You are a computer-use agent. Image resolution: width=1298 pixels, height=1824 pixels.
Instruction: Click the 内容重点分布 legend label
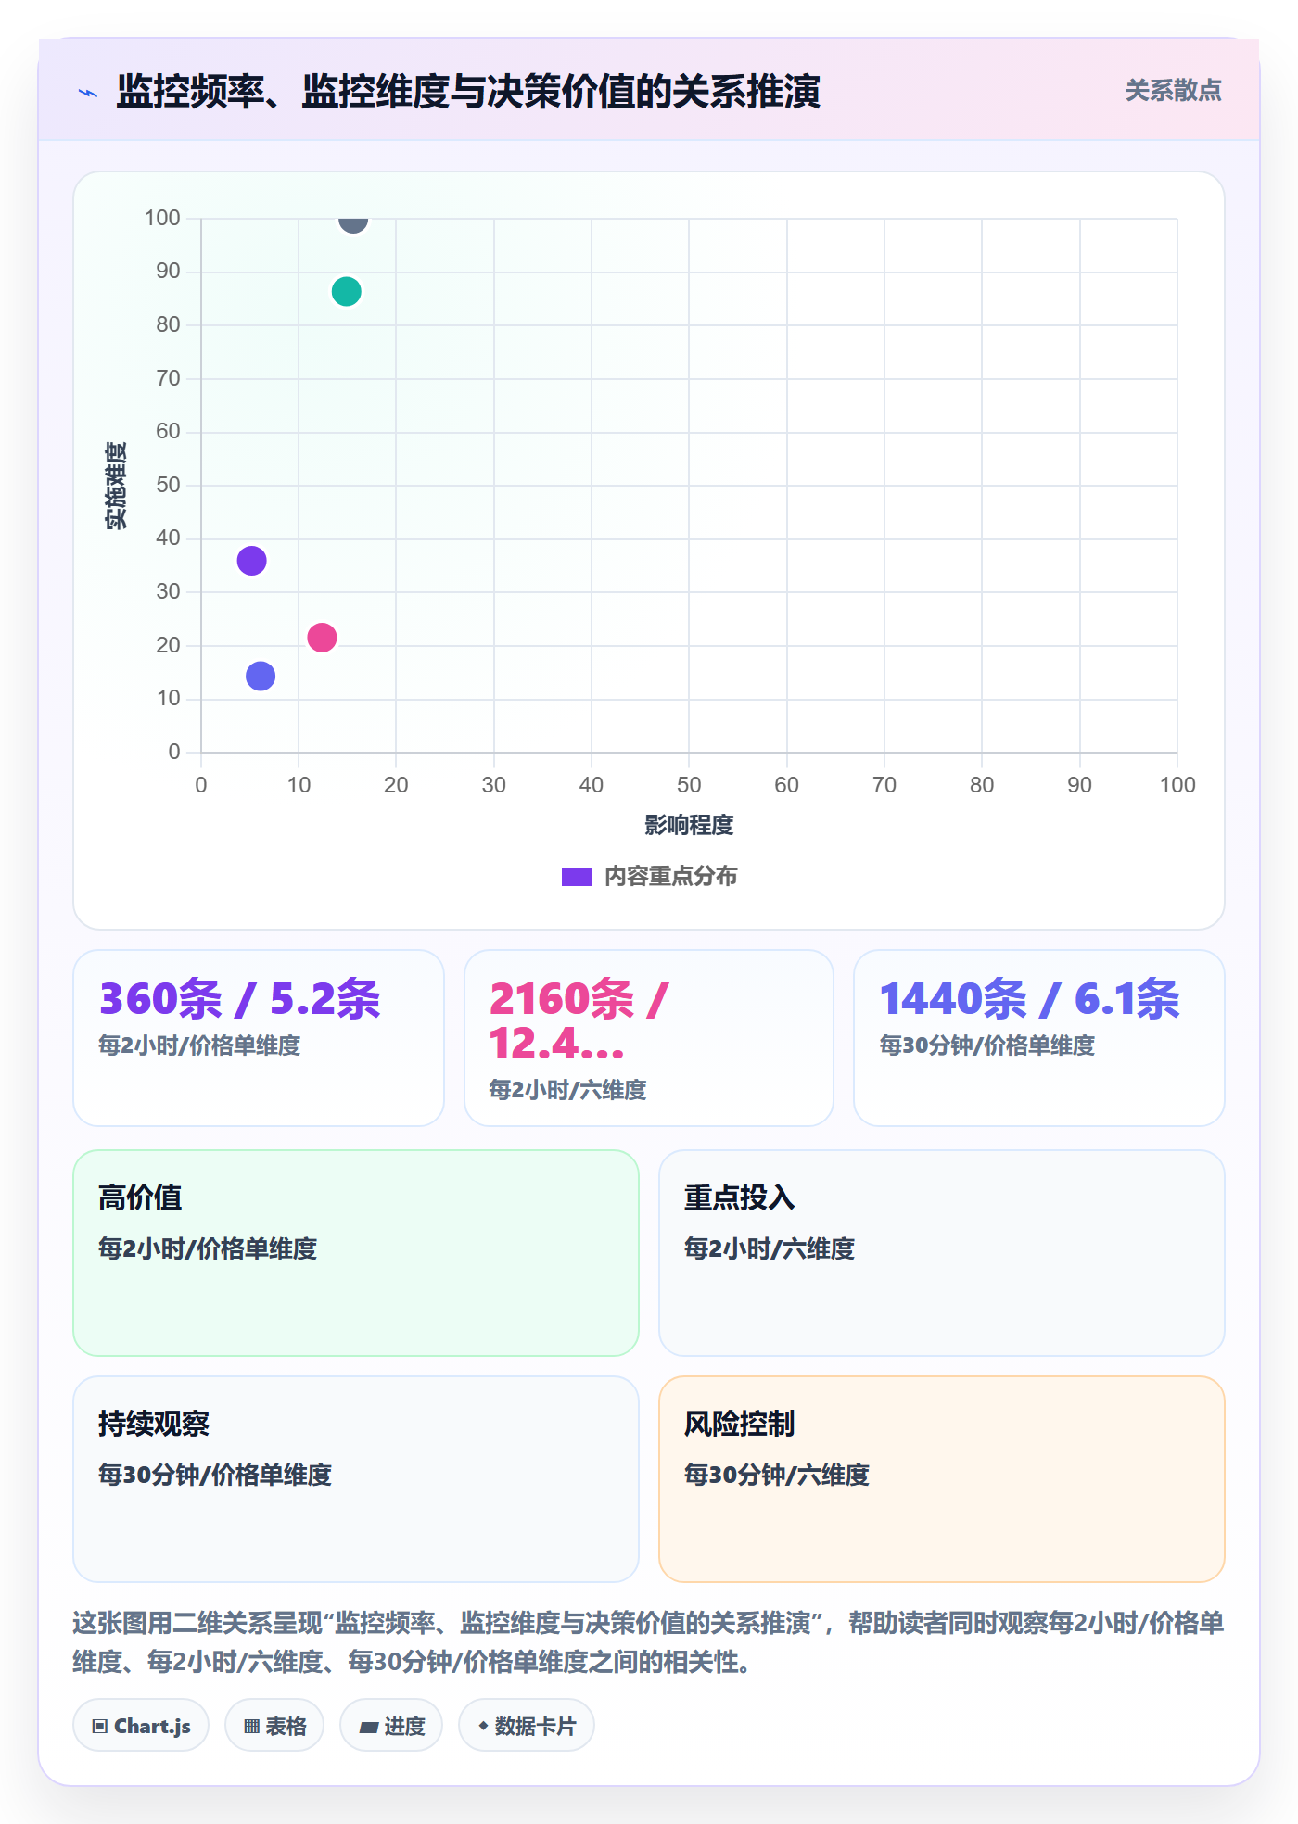tap(670, 877)
